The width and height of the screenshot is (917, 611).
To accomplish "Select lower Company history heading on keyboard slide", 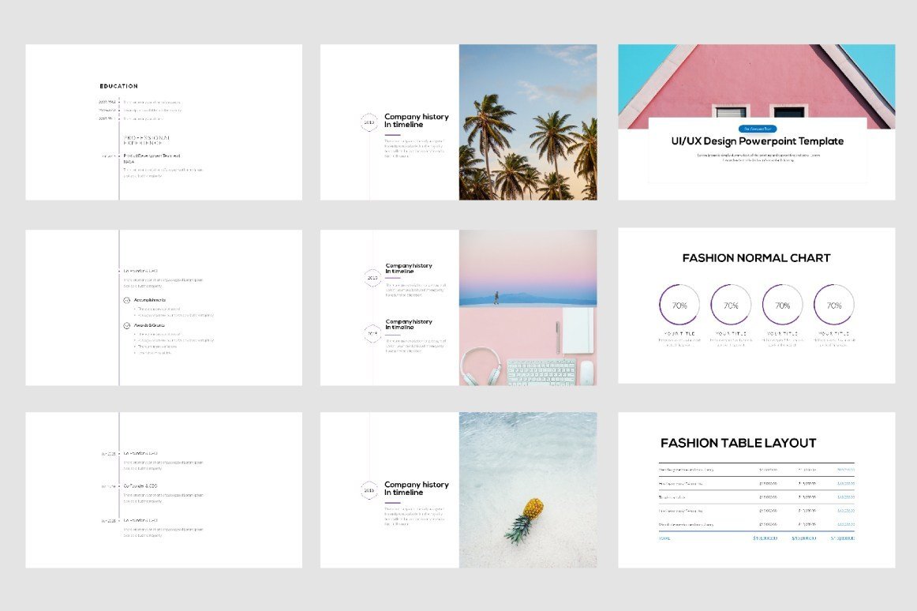I will (409, 324).
